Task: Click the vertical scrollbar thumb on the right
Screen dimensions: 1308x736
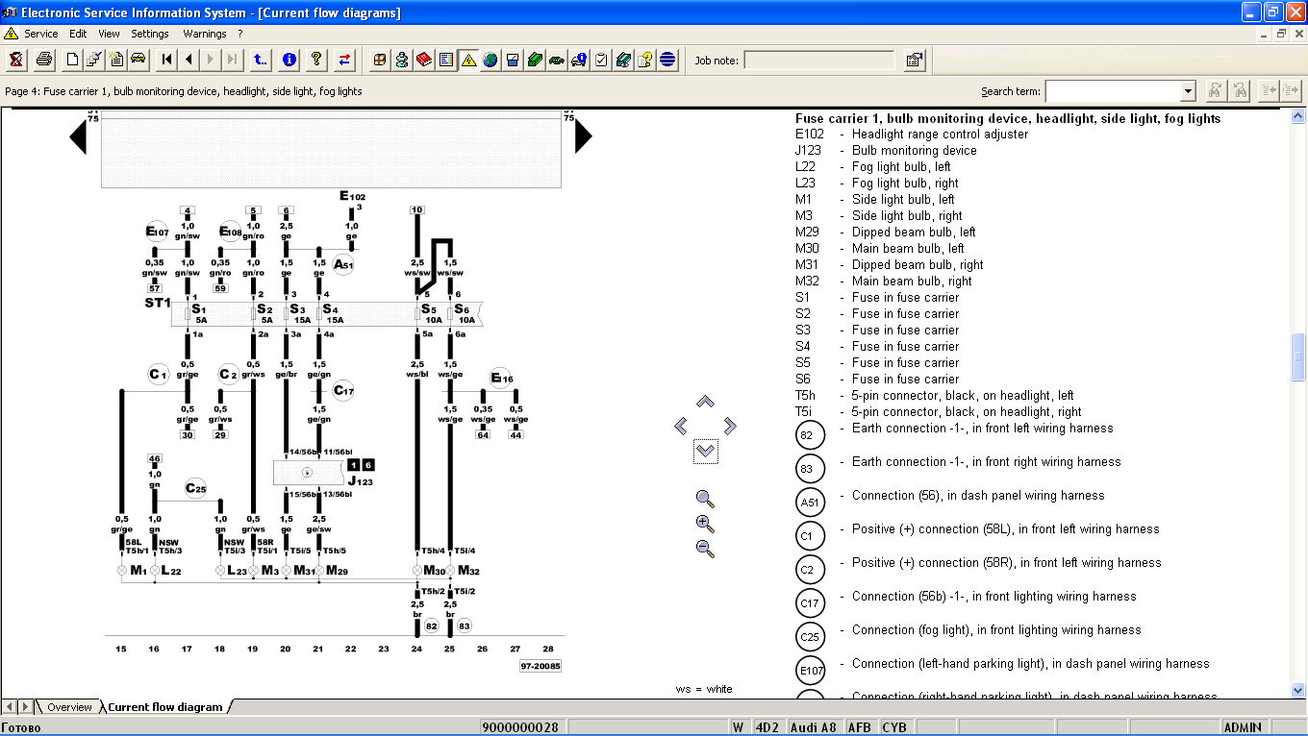Action: click(x=1298, y=357)
